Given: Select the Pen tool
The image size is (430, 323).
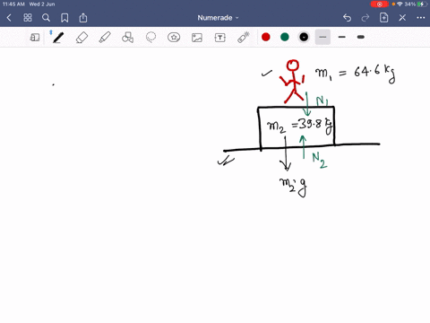Looking at the screenshot, I should [x=58, y=38].
